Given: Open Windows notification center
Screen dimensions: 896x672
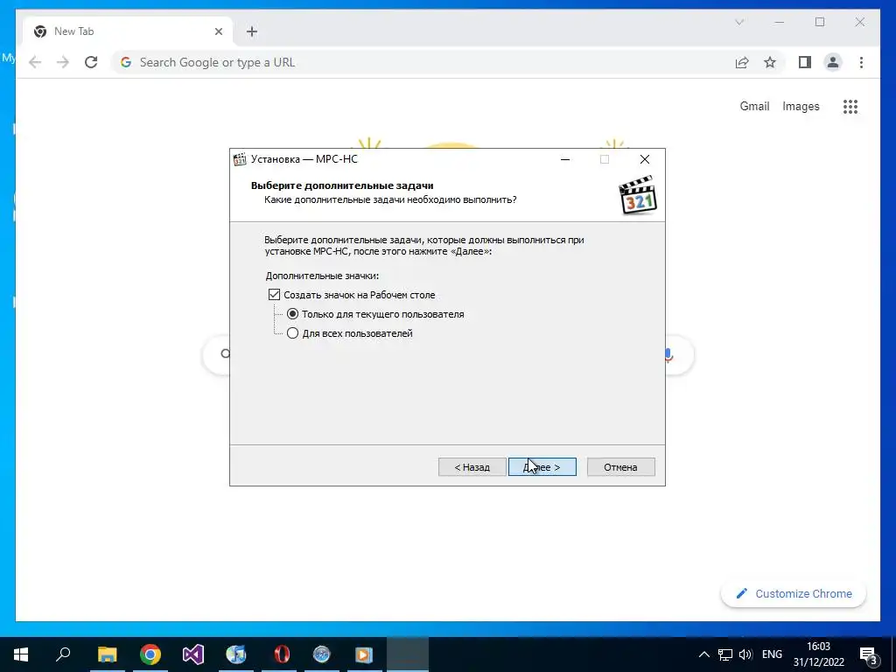Looking at the screenshot, I should click(x=869, y=654).
